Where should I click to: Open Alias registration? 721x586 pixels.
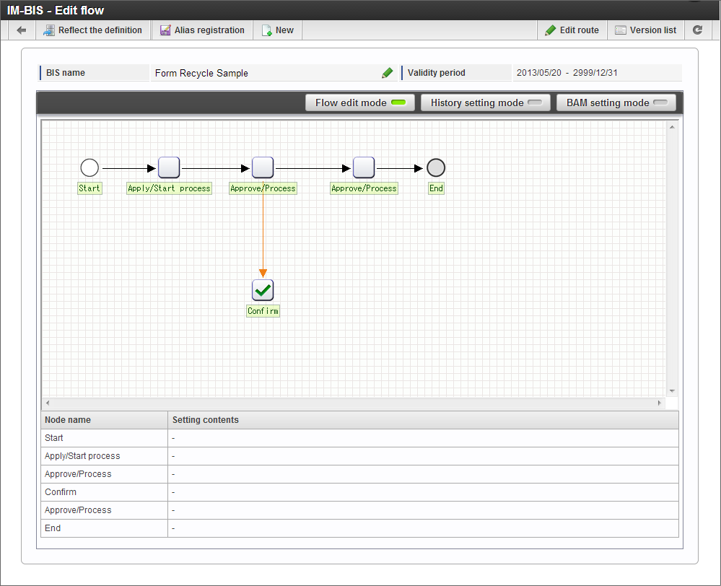point(202,30)
